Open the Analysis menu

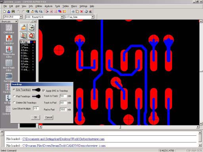[x=48, y=6]
